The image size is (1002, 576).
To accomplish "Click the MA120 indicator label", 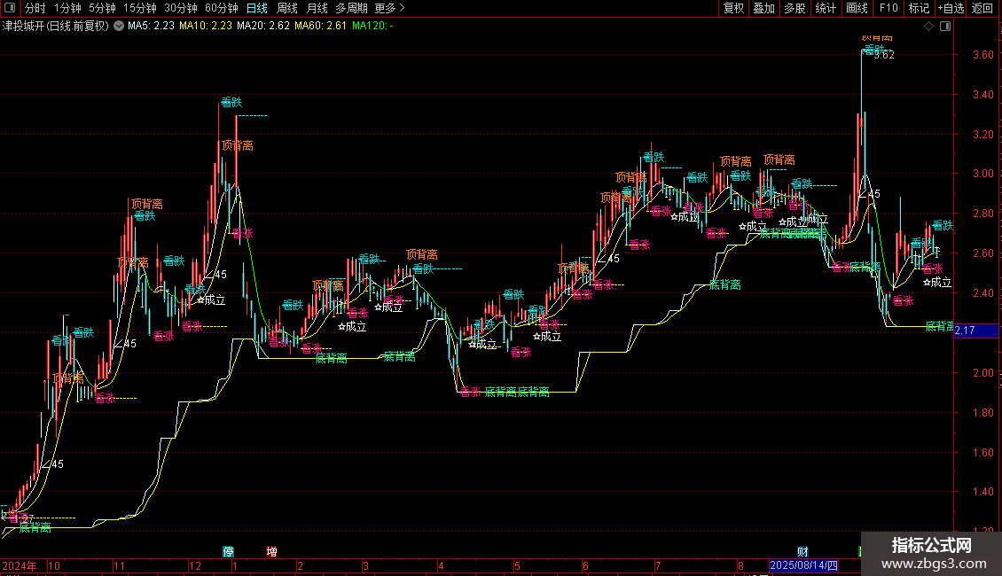I will point(372,27).
